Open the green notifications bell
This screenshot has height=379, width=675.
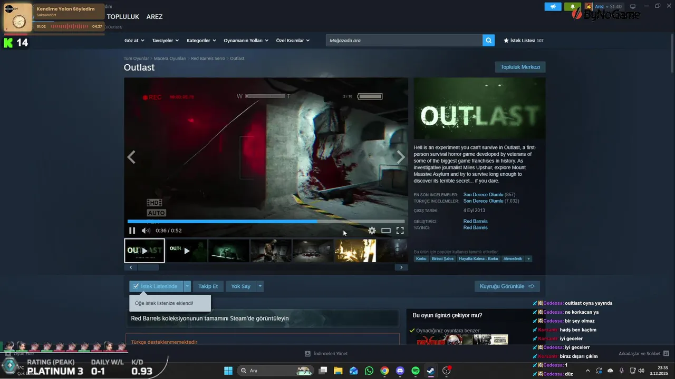click(572, 7)
